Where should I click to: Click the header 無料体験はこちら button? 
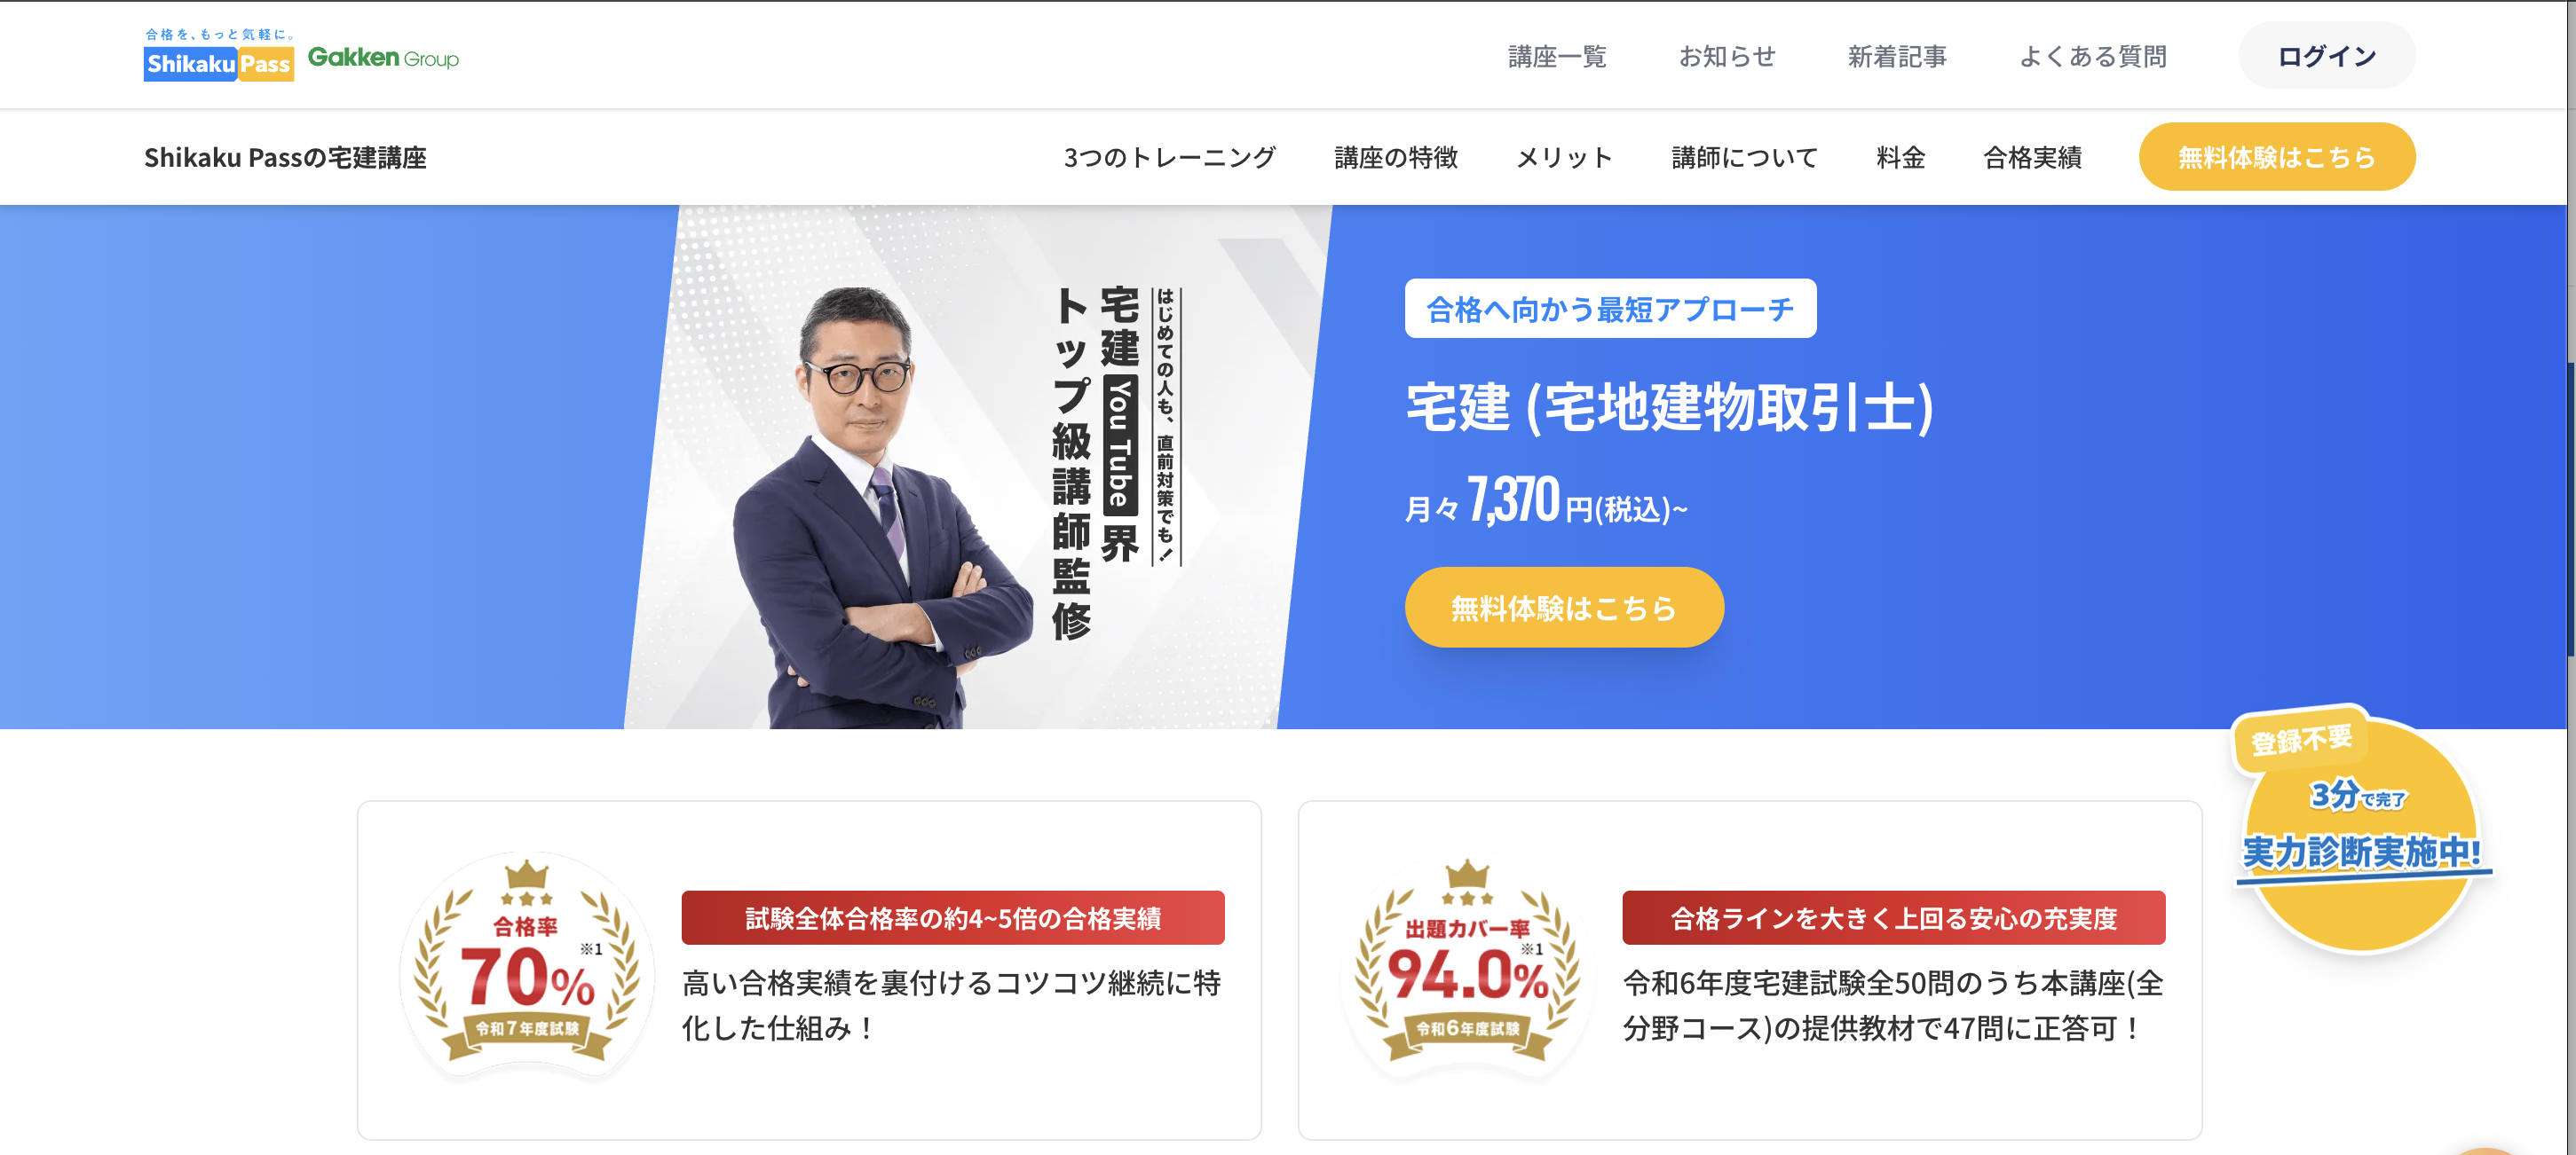2276,157
